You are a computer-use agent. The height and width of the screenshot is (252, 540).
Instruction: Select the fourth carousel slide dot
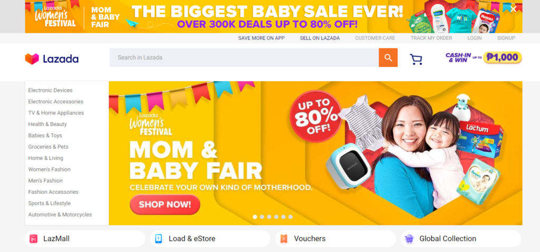point(276,217)
